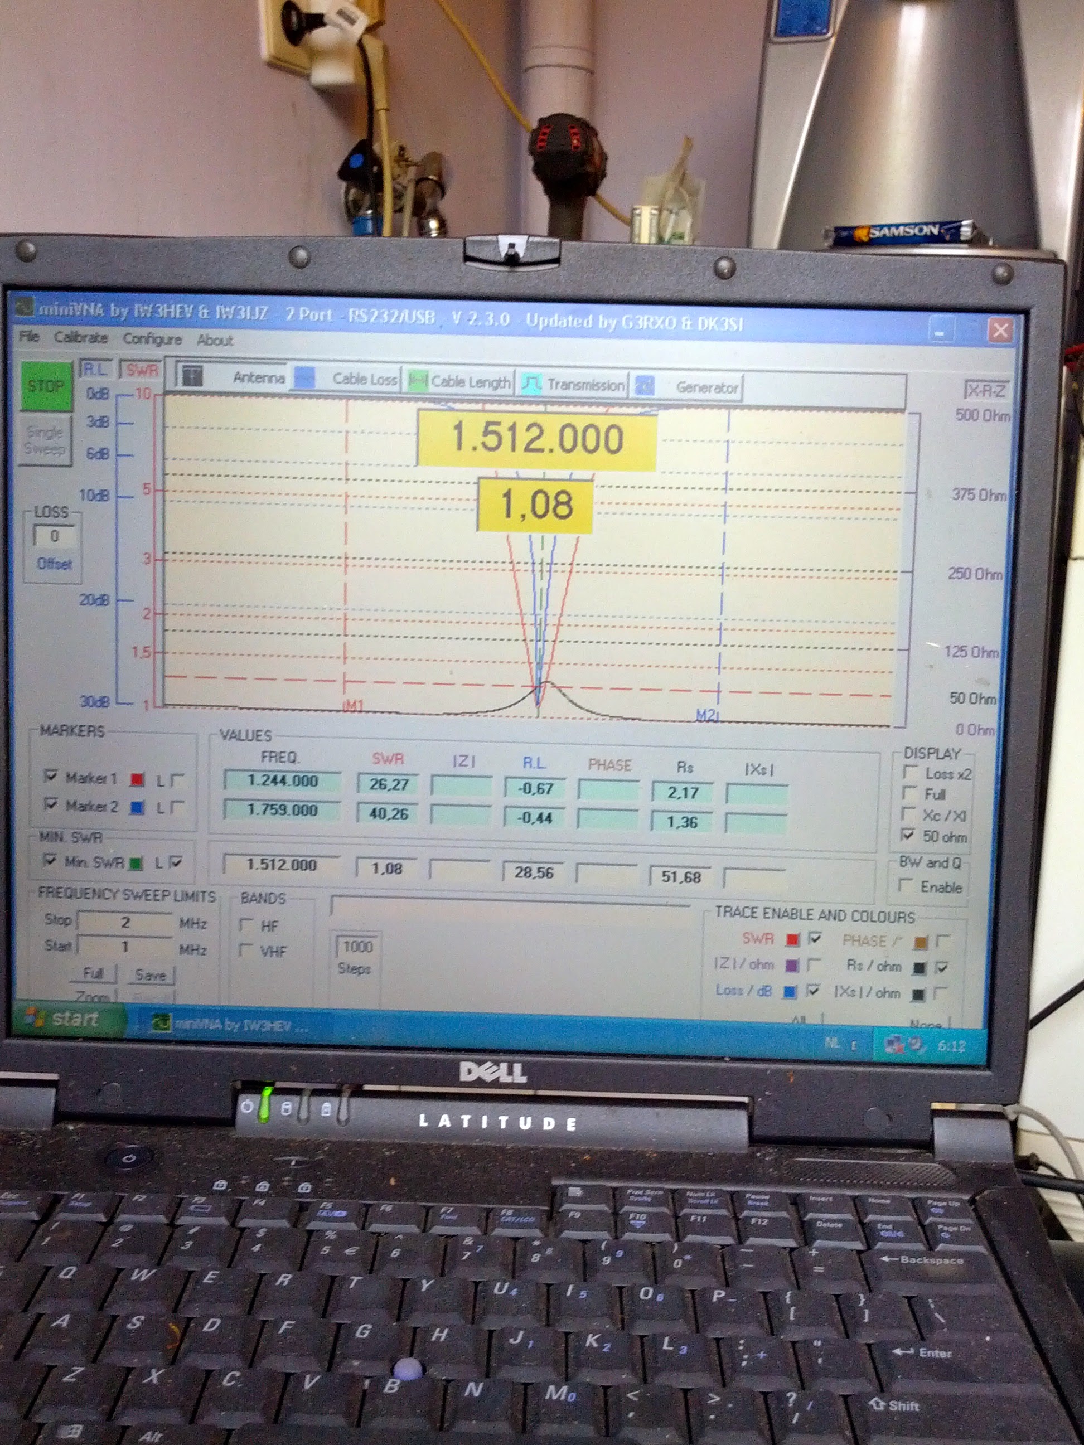Click the system tray network icon
This screenshot has width=1084, height=1445.
click(x=893, y=1045)
